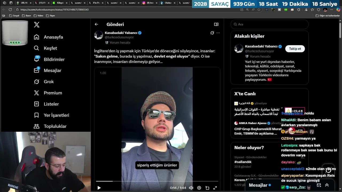The width and height of the screenshot is (342, 192).
Task: Open Bildirimler notifications
Action: click(49, 59)
